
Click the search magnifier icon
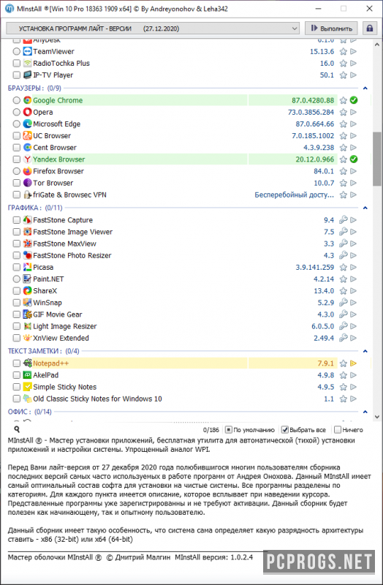click(17, 429)
